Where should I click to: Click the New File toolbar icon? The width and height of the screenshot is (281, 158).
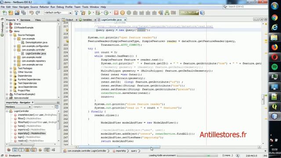pyautogui.click(x=5, y=13)
